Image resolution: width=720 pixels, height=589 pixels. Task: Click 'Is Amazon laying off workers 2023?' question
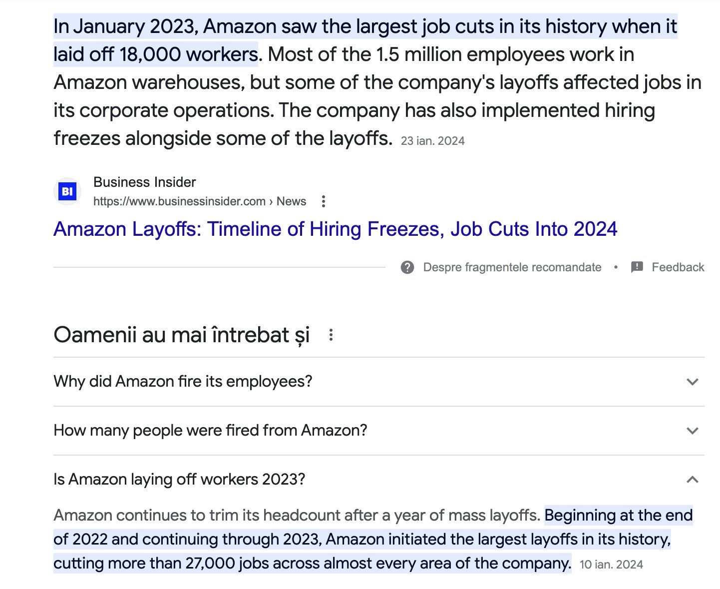pos(179,480)
